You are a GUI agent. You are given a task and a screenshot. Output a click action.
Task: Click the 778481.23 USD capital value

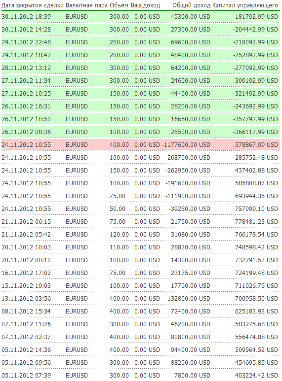click(x=256, y=222)
